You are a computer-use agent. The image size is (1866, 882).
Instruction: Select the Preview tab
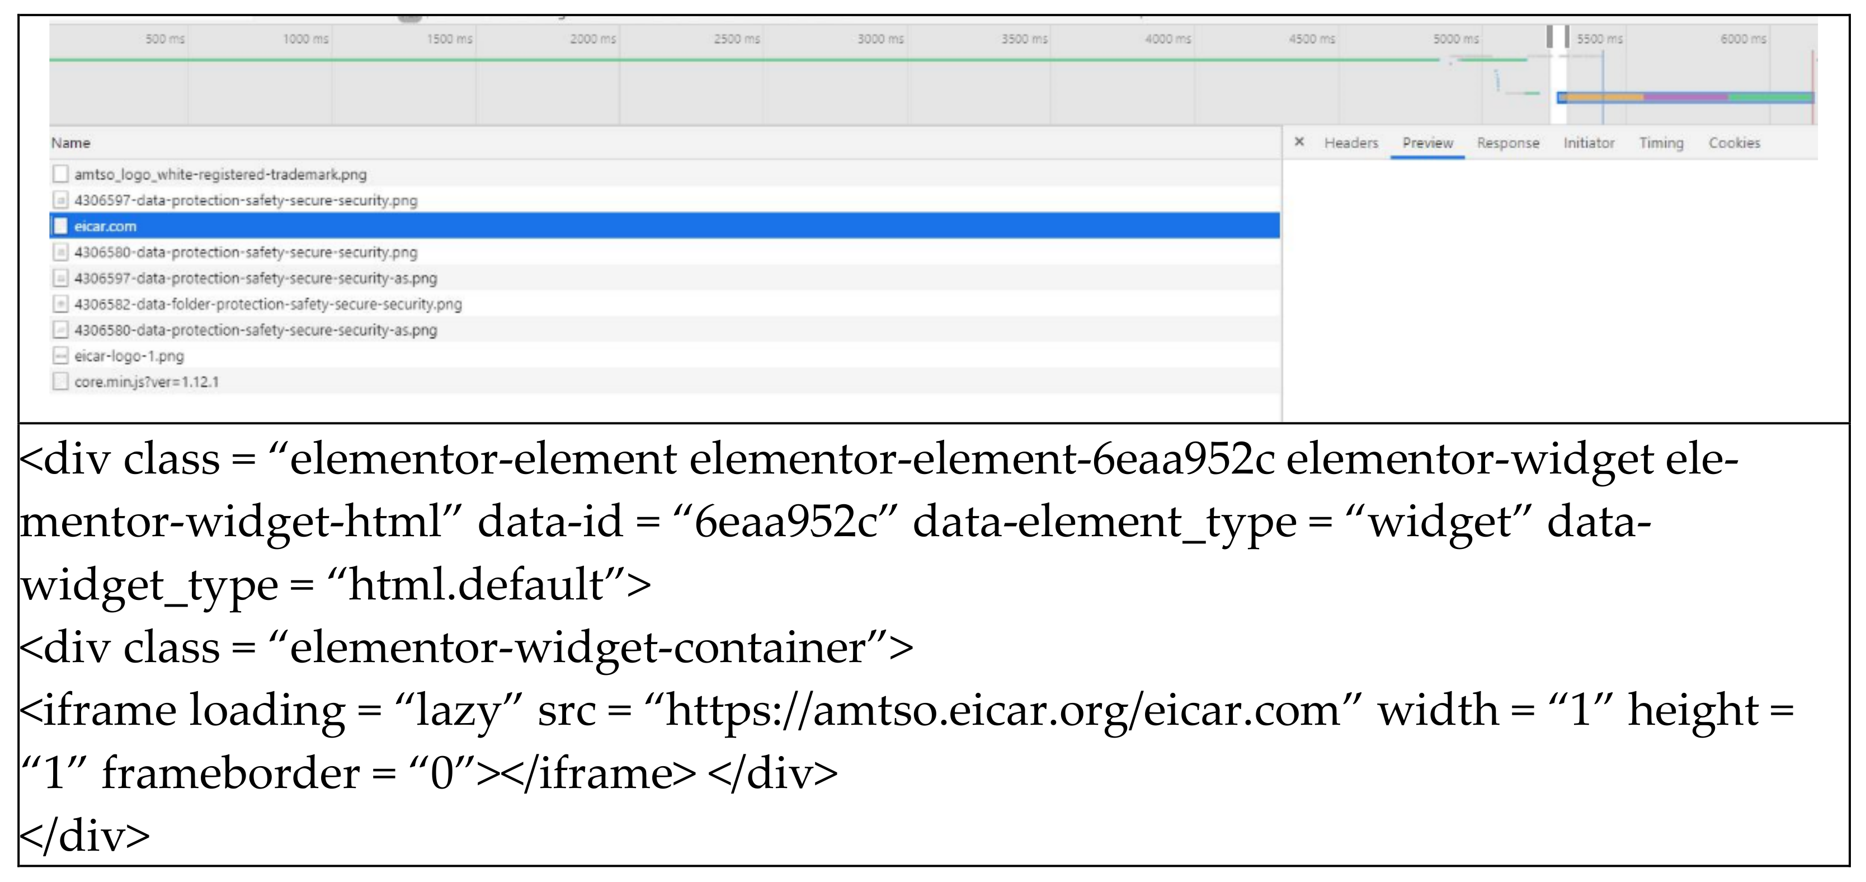(x=1427, y=143)
